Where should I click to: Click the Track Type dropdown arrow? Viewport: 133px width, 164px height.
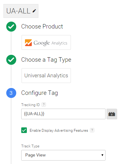tap(102, 155)
